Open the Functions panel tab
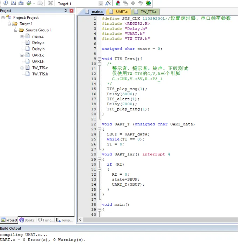This screenshot has height=245, width=238. (x=46, y=220)
